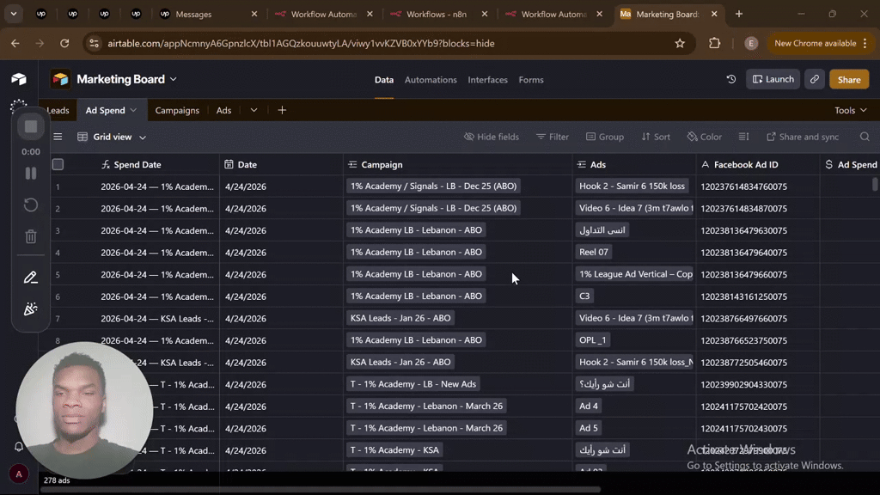Open Share and sync menu
880x495 pixels.
803,137
